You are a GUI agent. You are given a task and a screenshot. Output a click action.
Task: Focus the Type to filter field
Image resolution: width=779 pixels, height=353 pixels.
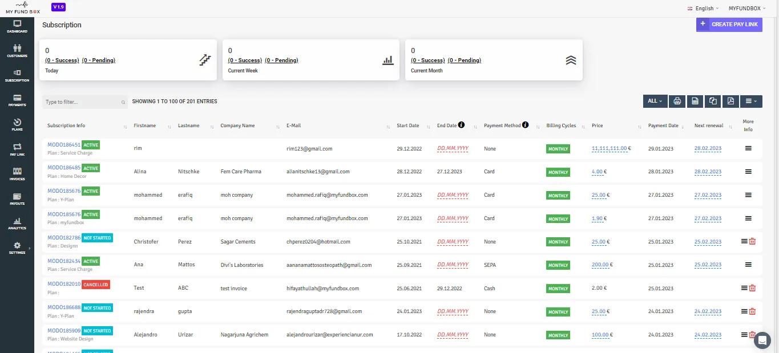pos(84,102)
